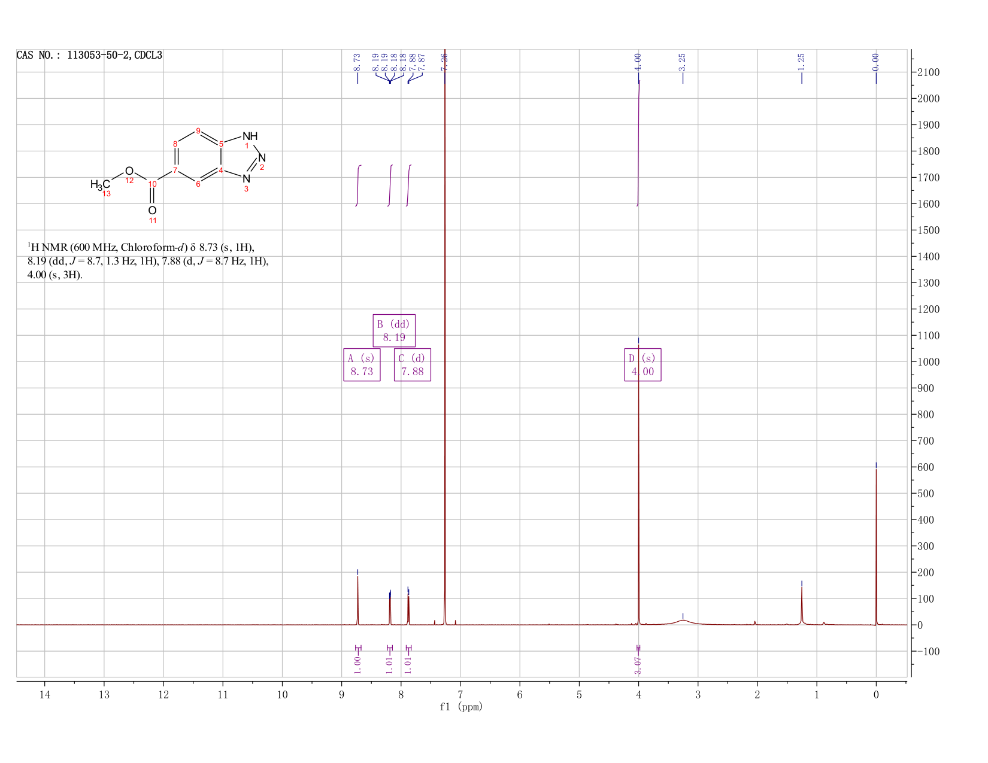The width and height of the screenshot is (988, 763).
Task: Click the -100 intensity axis label
Action: [928, 652]
